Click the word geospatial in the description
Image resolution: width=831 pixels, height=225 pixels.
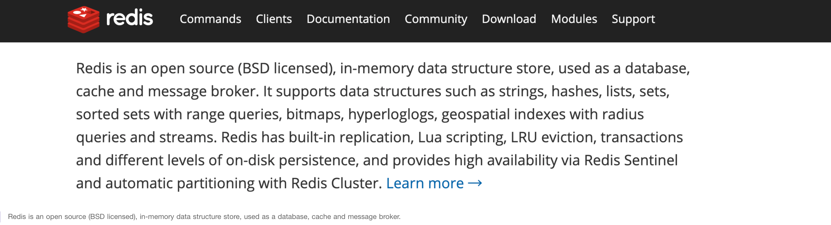[475, 115]
